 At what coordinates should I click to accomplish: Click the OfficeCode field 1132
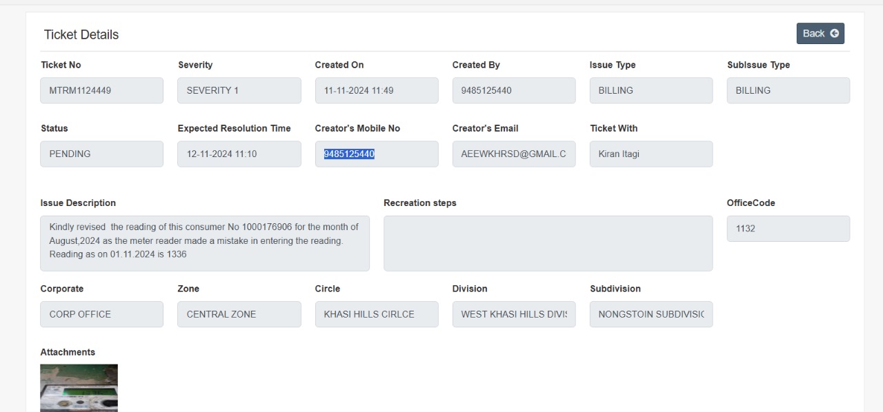(788, 229)
